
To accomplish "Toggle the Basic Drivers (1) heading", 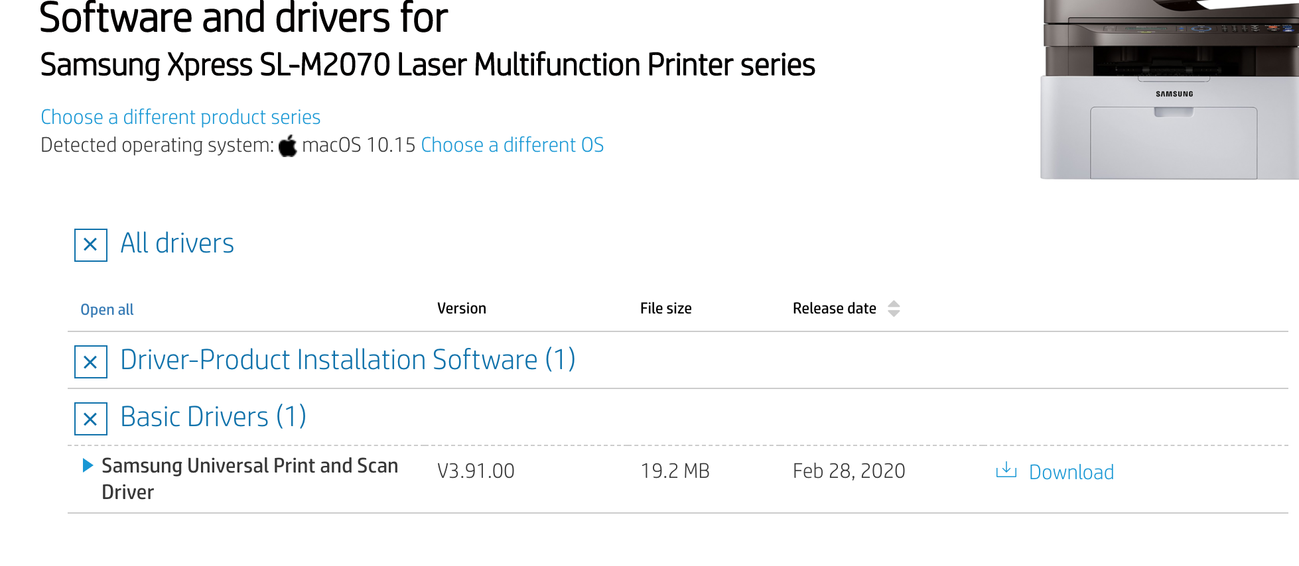I will click(213, 417).
